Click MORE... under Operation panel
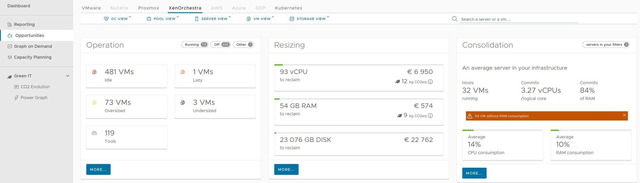 [x=98, y=169]
